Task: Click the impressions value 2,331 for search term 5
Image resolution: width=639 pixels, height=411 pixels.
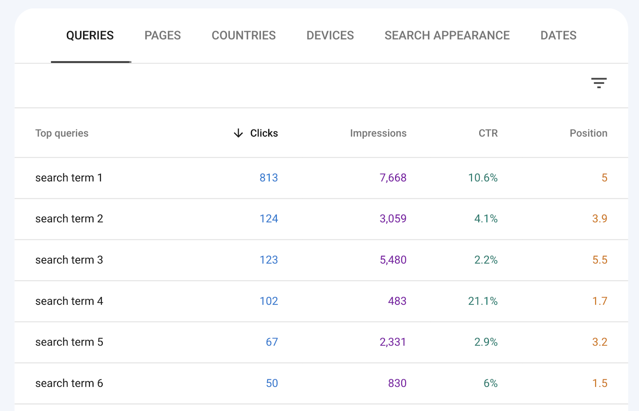Action: (393, 342)
